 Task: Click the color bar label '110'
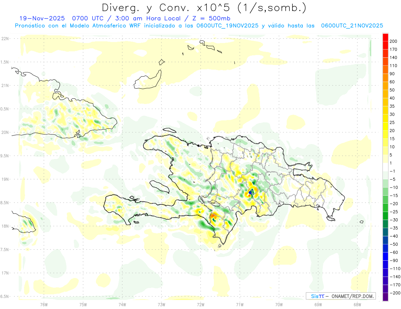(x=393, y=66)
